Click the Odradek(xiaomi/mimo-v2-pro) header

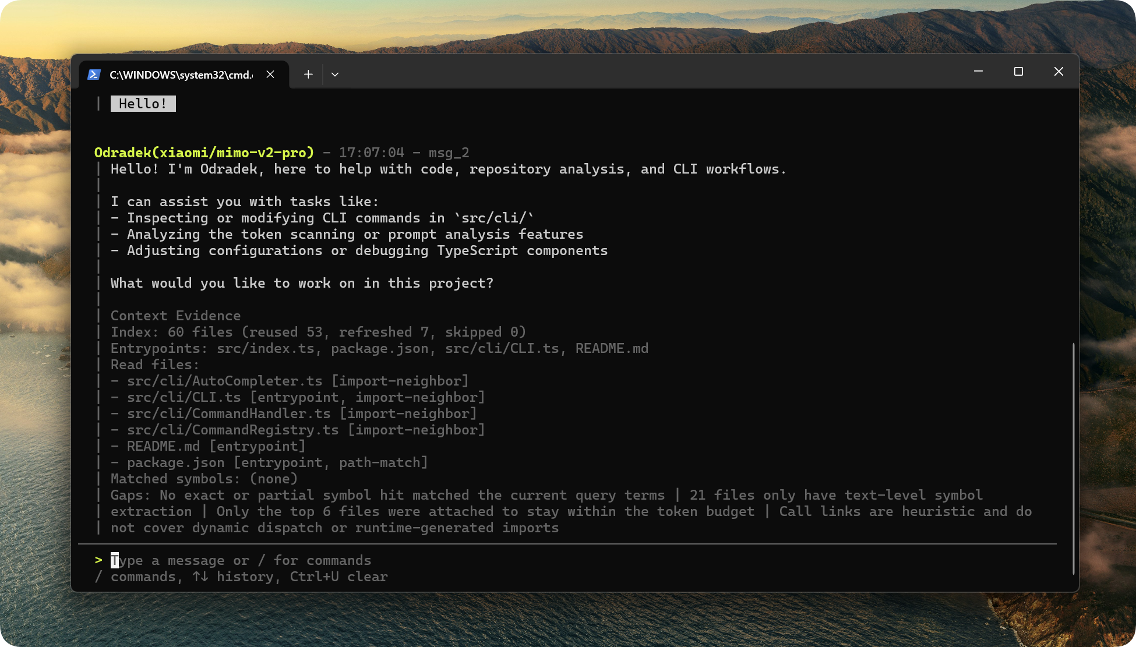tap(204, 153)
